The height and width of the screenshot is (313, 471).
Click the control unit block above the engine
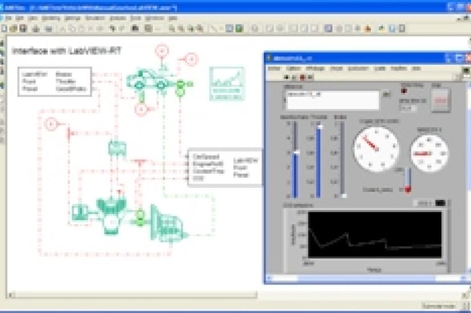[116, 147]
